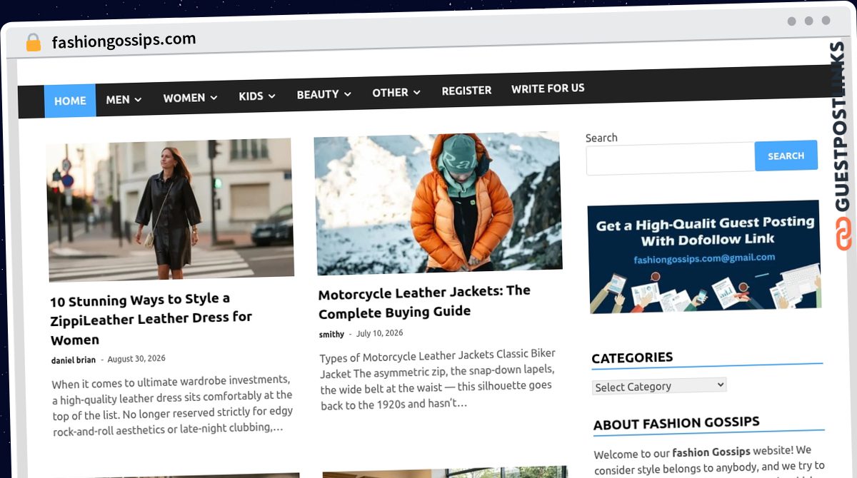Open '10 Stunning Ways to Style' article title
Image resolution: width=857 pixels, height=478 pixels.
tap(151, 319)
